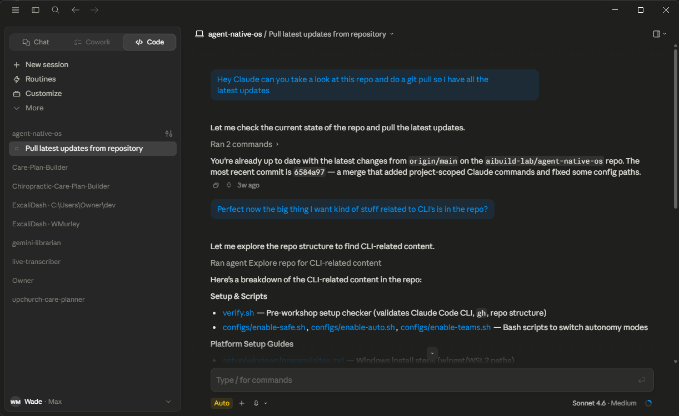Open the Care-Plan-Builder project
Image resolution: width=679 pixels, height=416 pixels.
pos(40,168)
